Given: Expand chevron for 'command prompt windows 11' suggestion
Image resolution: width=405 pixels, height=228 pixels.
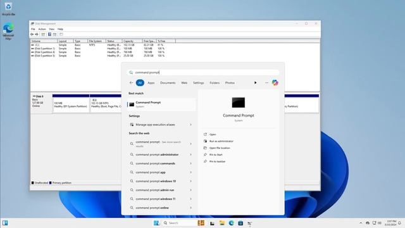Looking at the screenshot, I should click(191, 199).
